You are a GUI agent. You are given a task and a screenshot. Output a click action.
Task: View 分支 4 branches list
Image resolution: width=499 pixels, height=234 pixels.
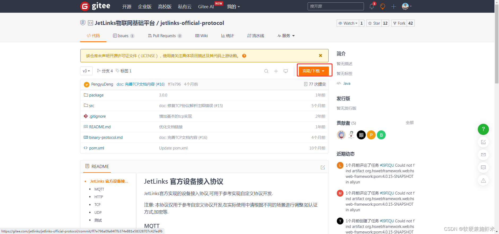tap(105, 71)
